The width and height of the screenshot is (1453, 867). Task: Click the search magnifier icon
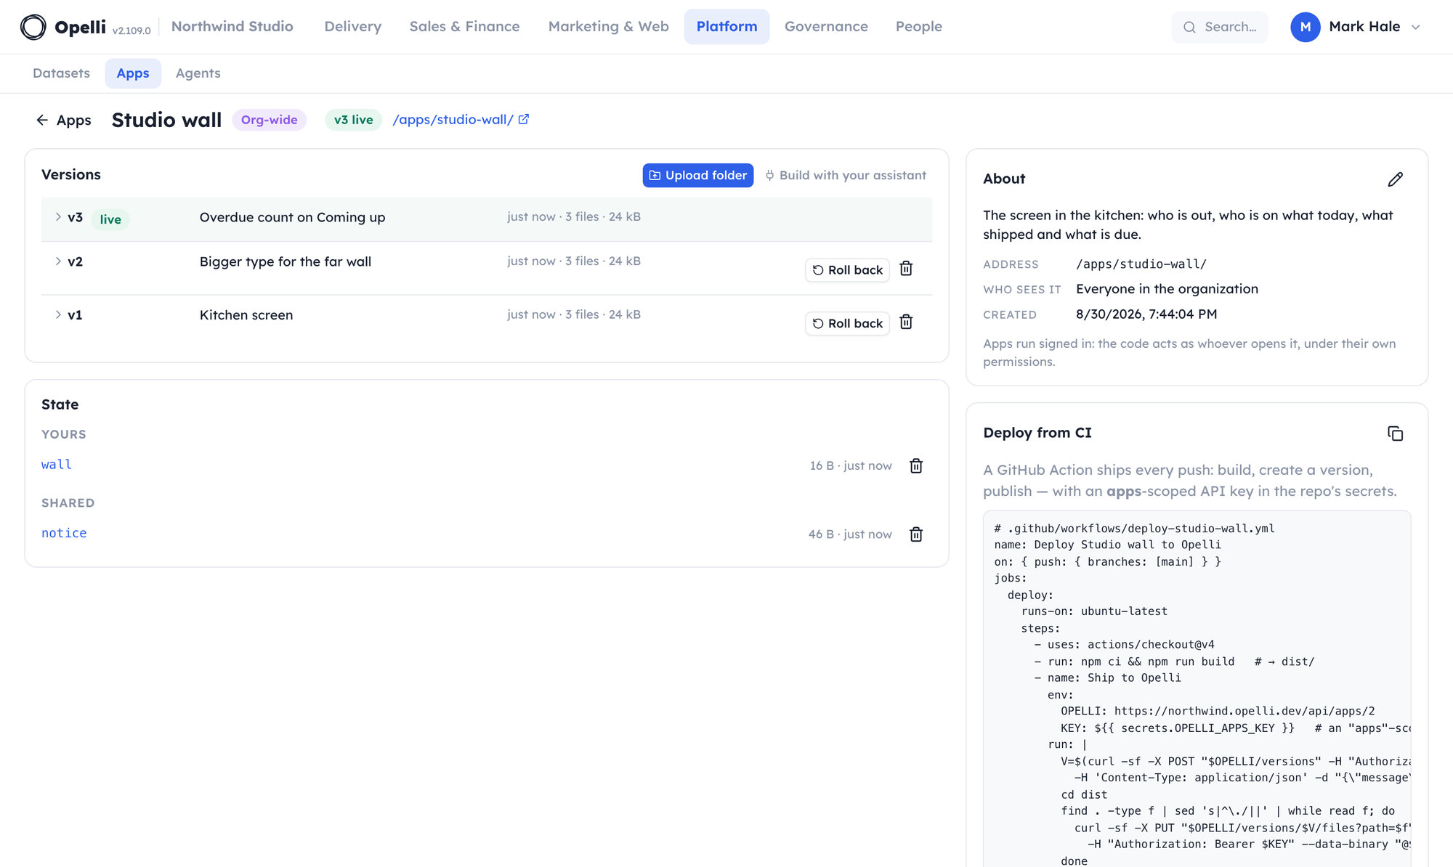click(1189, 27)
